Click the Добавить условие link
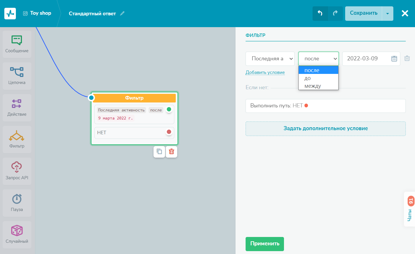Image resolution: width=415 pixels, height=254 pixels. 265,72
